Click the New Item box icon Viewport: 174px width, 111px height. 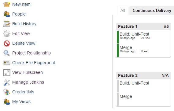(x=7, y=5)
